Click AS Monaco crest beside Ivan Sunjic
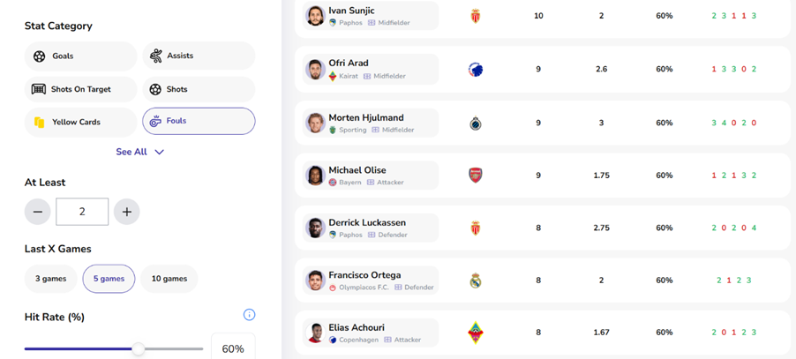 click(476, 16)
